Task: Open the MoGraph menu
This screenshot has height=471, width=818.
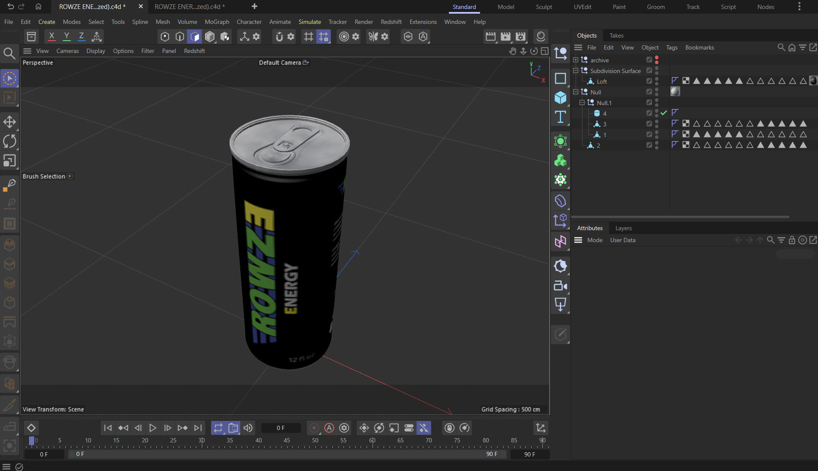Action: point(217,22)
